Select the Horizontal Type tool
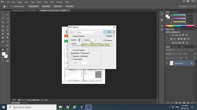 7,42
